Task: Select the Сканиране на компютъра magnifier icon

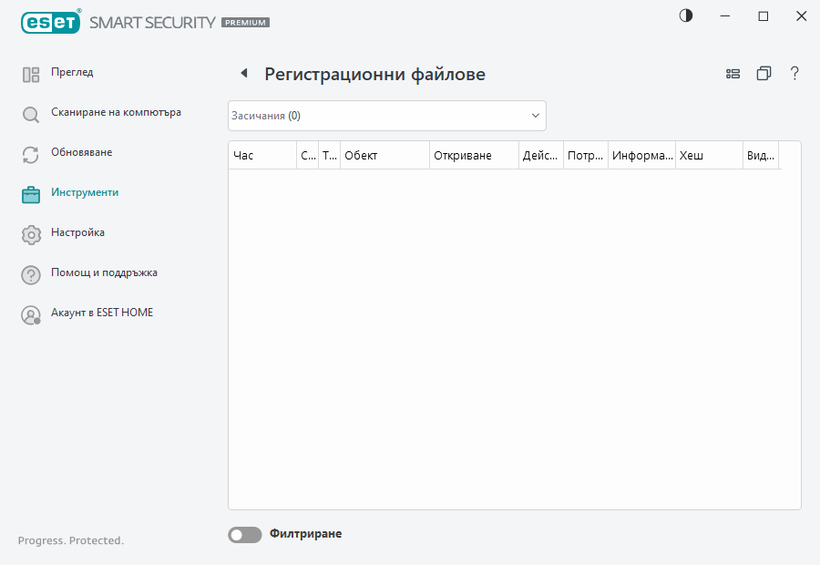Action: [30, 112]
